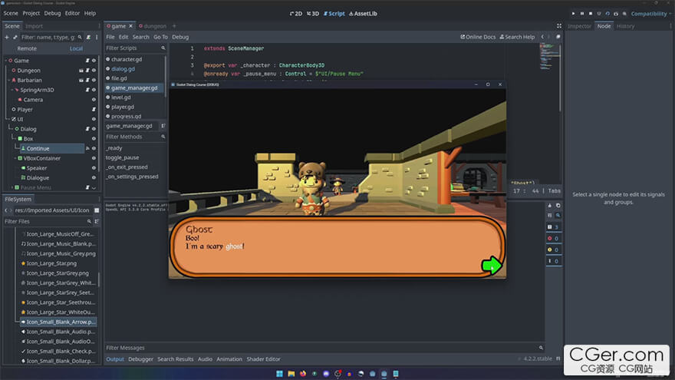This screenshot has width=675, height=380.
Task: Open the Compatibility renderer dropdown
Action: coord(651,14)
